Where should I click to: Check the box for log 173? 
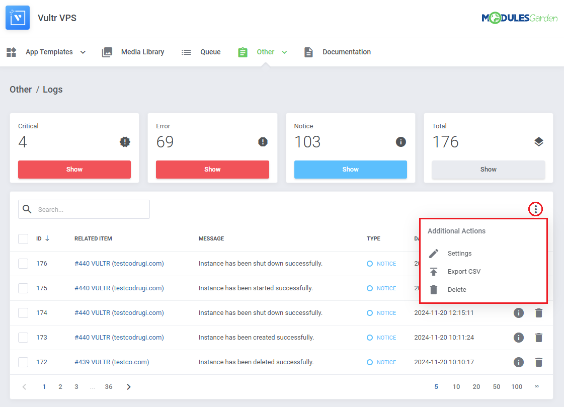click(x=23, y=338)
